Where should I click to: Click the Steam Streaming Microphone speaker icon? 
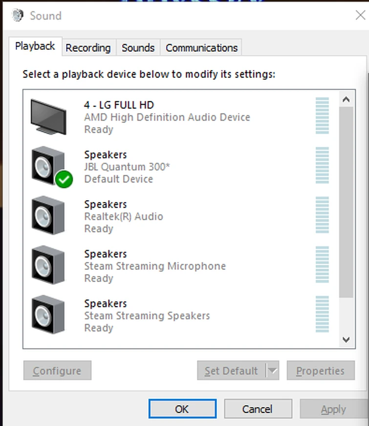tap(48, 265)
